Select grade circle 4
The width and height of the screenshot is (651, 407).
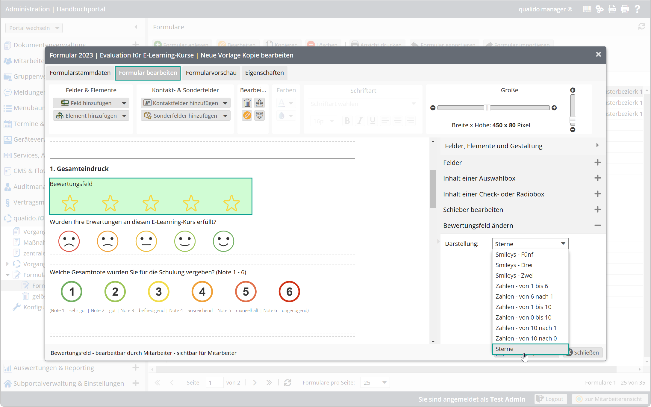[202, 292]
